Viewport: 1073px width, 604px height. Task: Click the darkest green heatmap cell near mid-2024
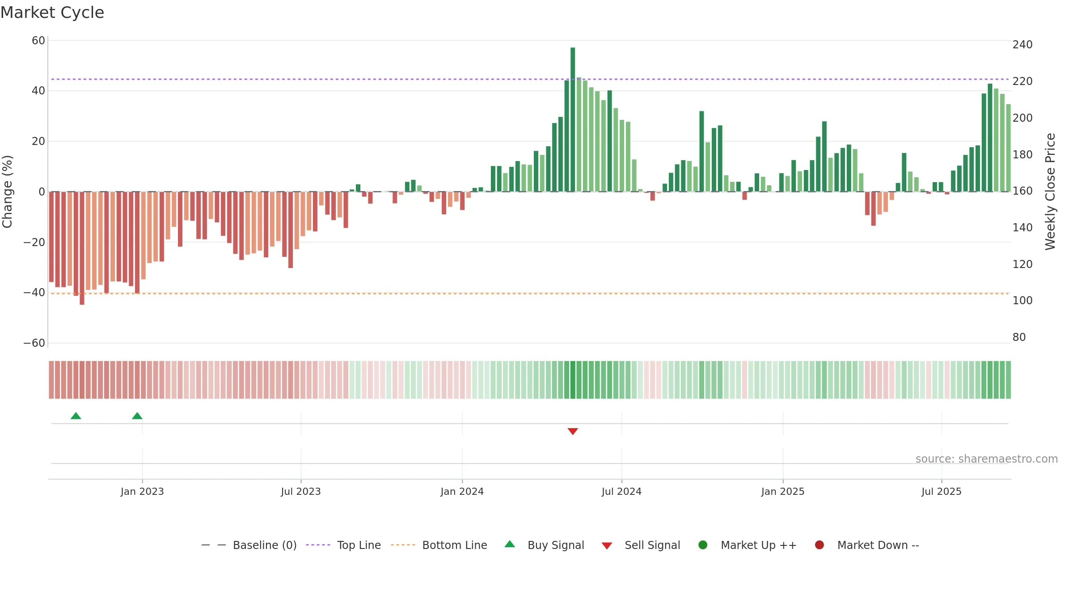pos(573,380)
